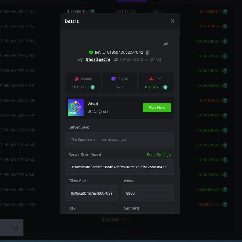Viewport: 242px width, 242px height.
Task: Copy the Bet ID with clipboard icon
Action: pos(147,52)
